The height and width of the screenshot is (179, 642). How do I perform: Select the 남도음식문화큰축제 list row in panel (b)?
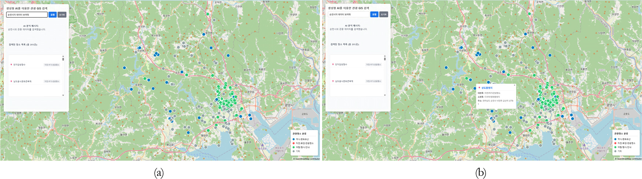357,81
